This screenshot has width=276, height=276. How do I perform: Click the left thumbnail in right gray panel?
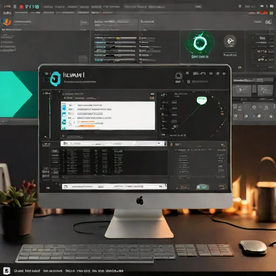(242, 90)
